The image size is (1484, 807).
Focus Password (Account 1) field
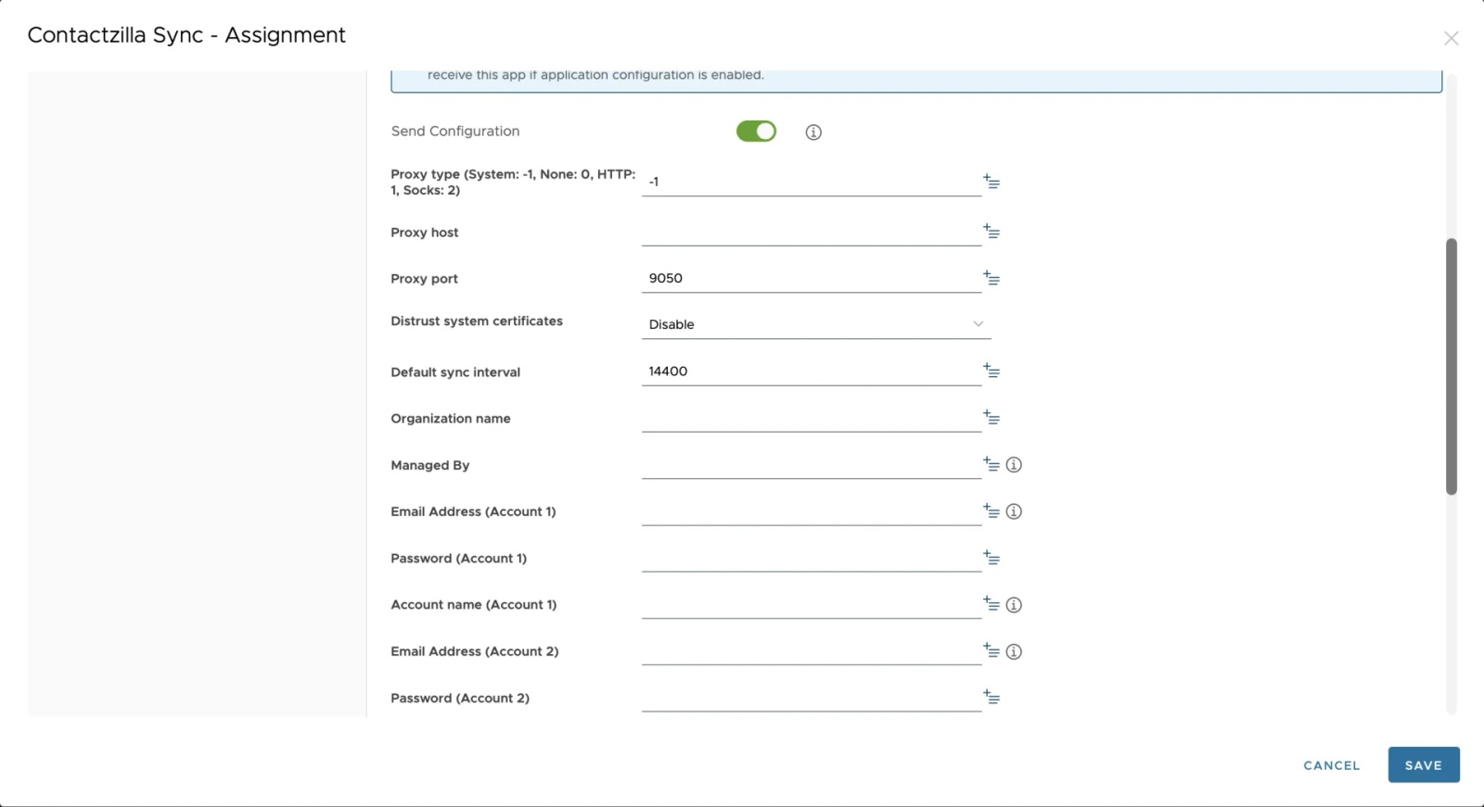[812, 558]
